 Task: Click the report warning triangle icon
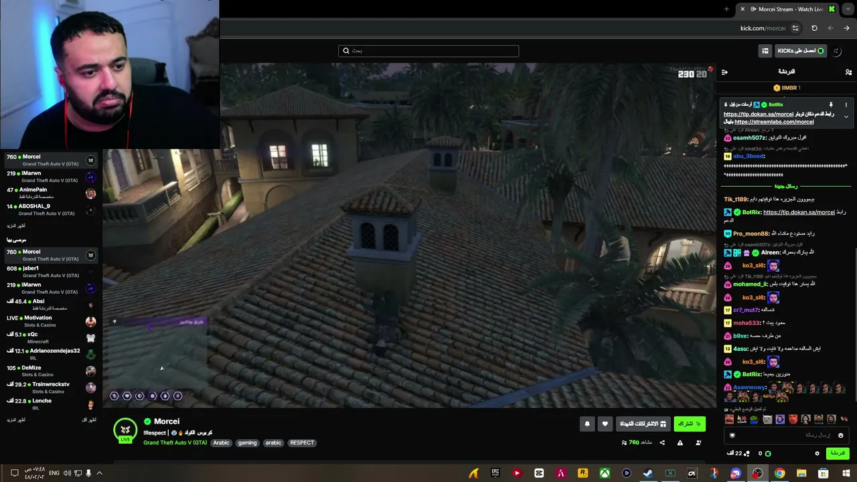coord(680,443)
